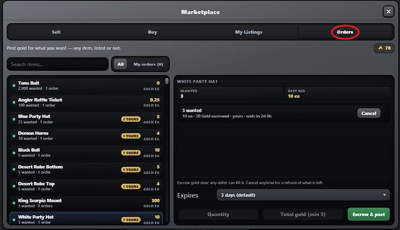This screenshot has height=230, width=400.
Task: Open the Demon Horns order
Action: 86,136
